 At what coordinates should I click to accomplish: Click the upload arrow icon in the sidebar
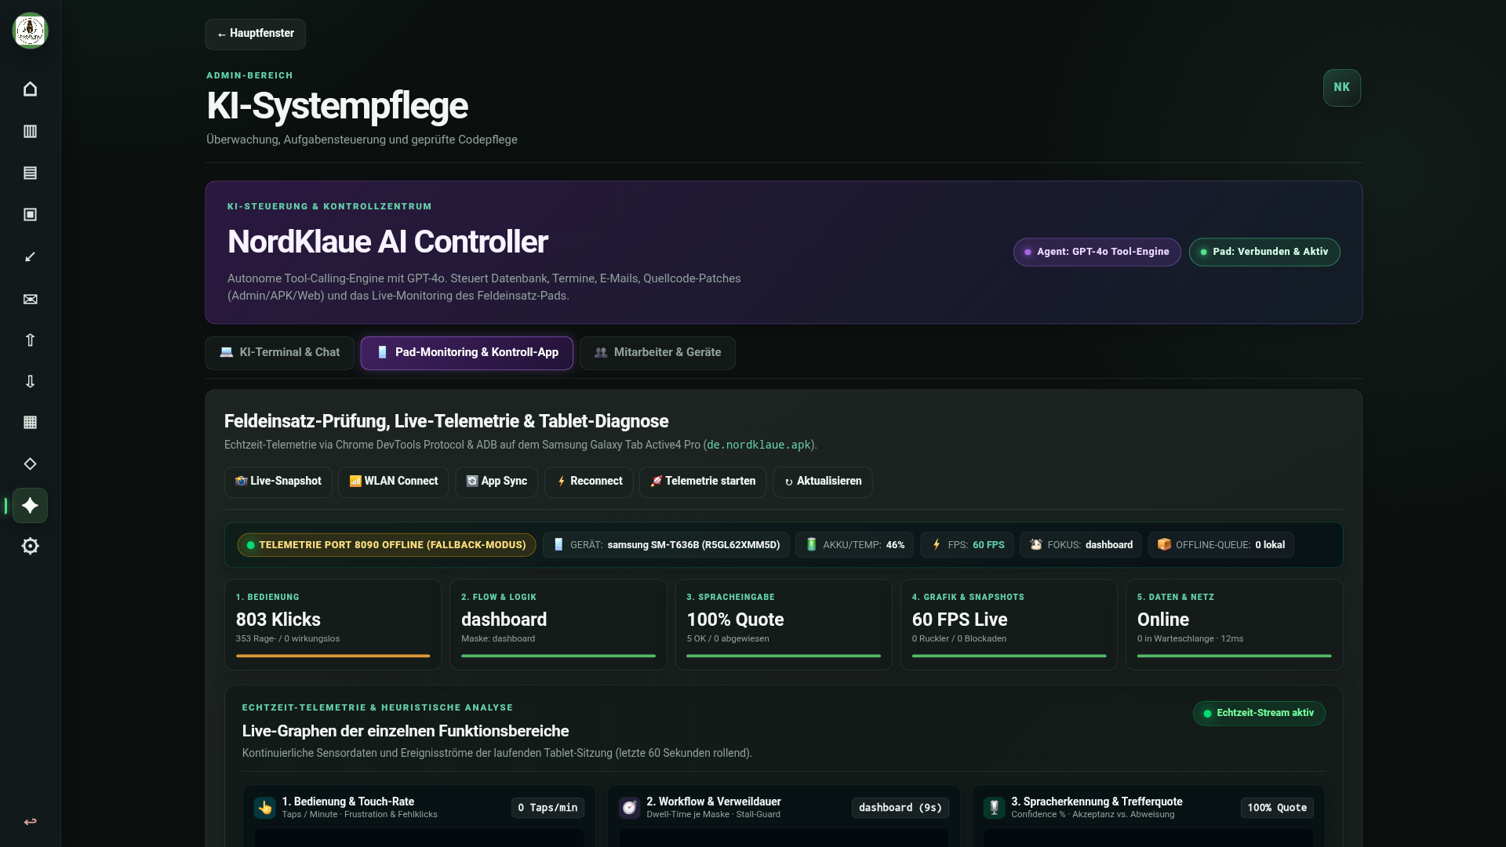(x=30, y=340)
